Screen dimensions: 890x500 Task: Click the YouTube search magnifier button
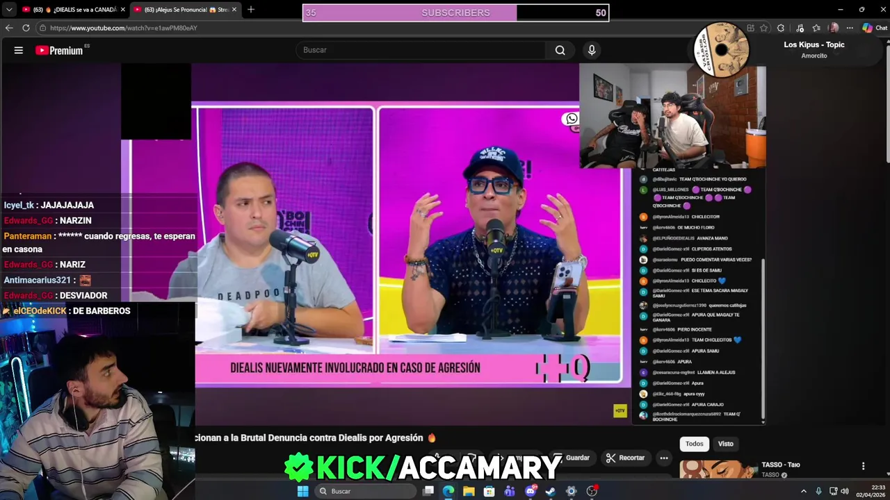pyautogui.click(x=560, y=50)
